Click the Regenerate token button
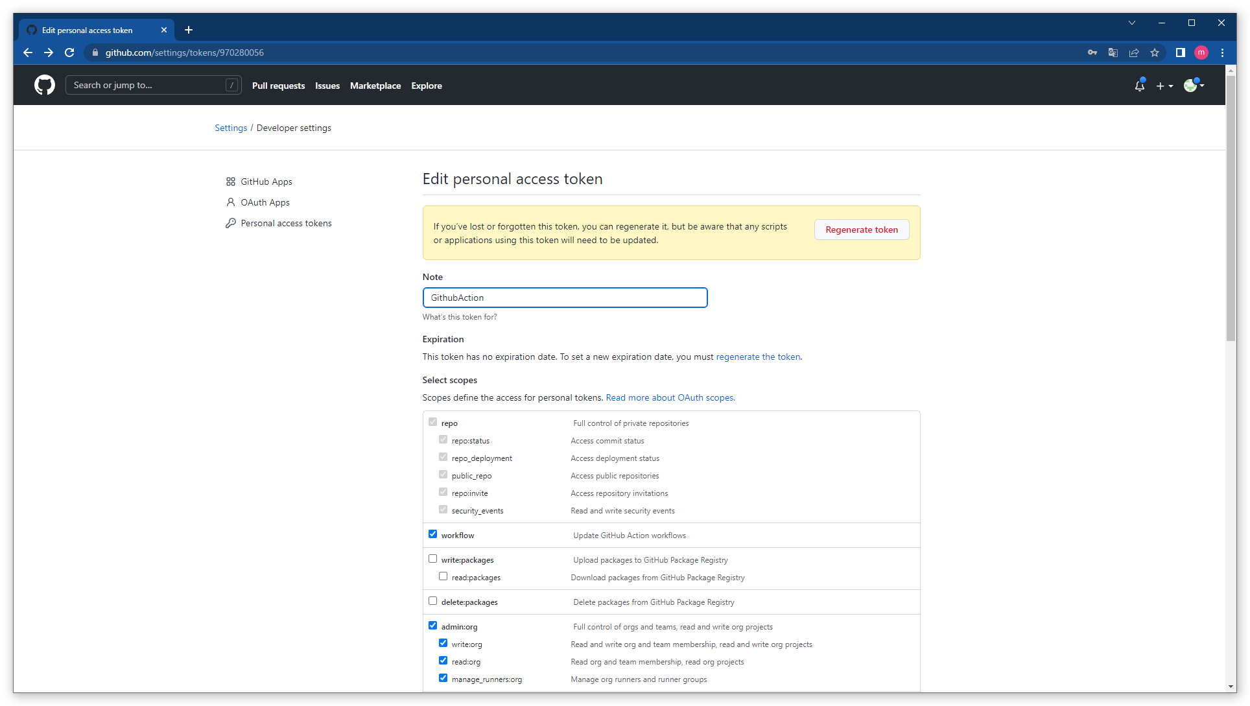Screen dimensions: 1250x706 [862, 229]
